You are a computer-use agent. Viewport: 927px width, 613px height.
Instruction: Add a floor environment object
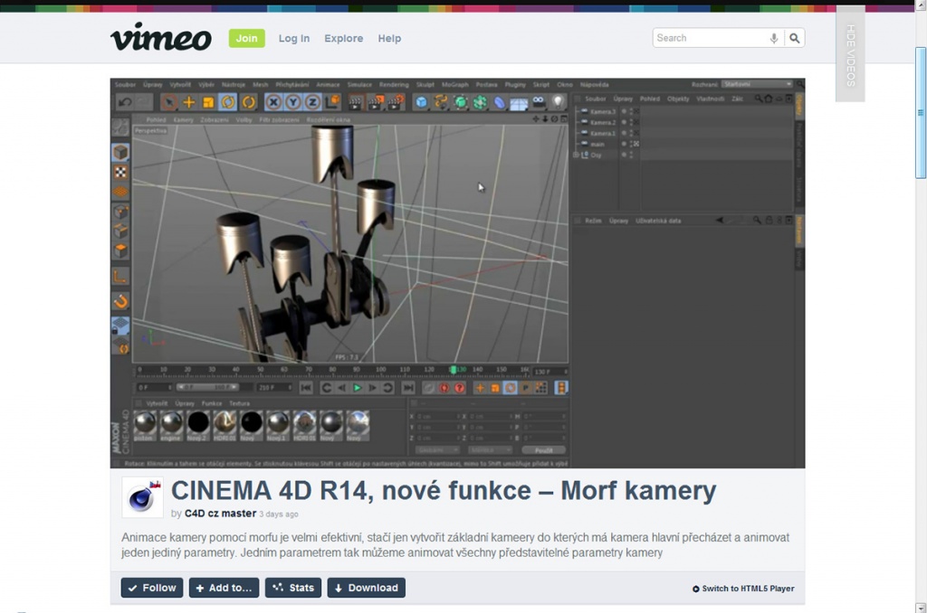[x=519, y=103]
